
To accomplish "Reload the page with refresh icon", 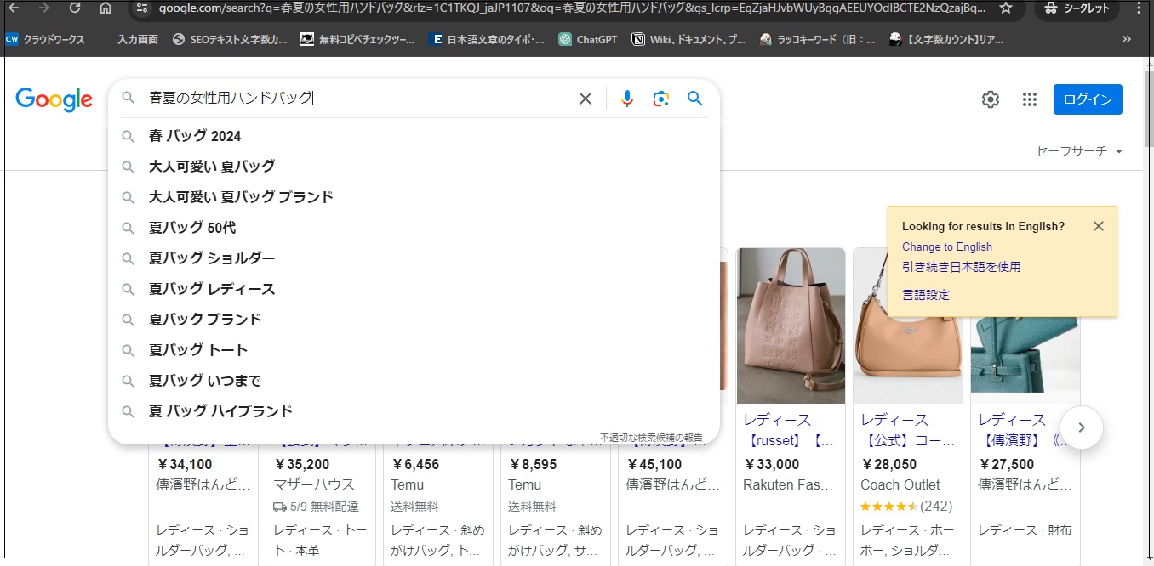I will [x=75, y=8].
